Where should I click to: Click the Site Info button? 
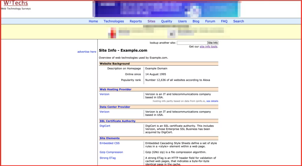click(213, 43)
